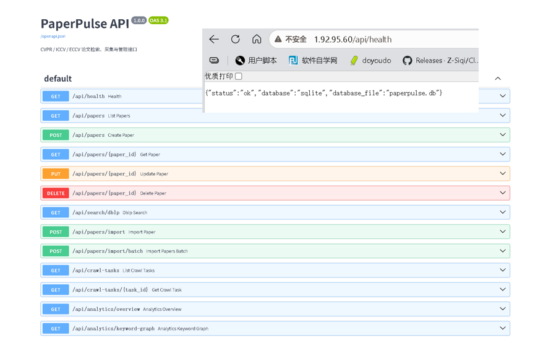
Task: Click PUT badge of Update Paper
Action: pyautogui.click(x=56, y=174)
